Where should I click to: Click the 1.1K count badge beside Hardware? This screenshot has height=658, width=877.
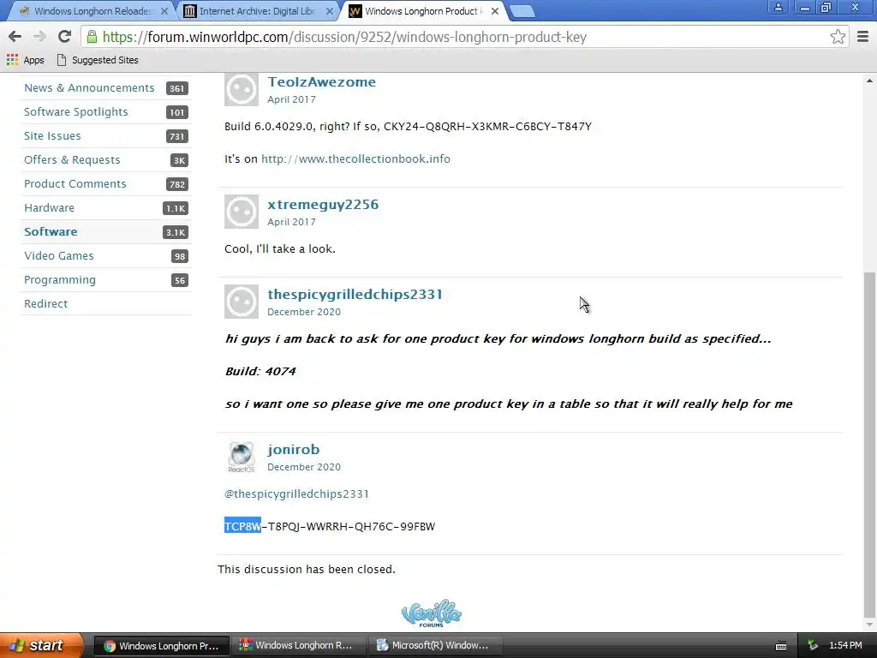click(x=175, y=208)
